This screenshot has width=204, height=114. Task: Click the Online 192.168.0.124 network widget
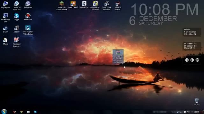point(192,32)
